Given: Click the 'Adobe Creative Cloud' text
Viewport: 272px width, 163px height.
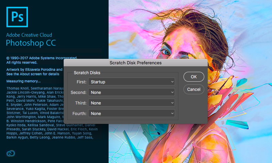Looking at the screenshot, I should (x=29, y=35).
